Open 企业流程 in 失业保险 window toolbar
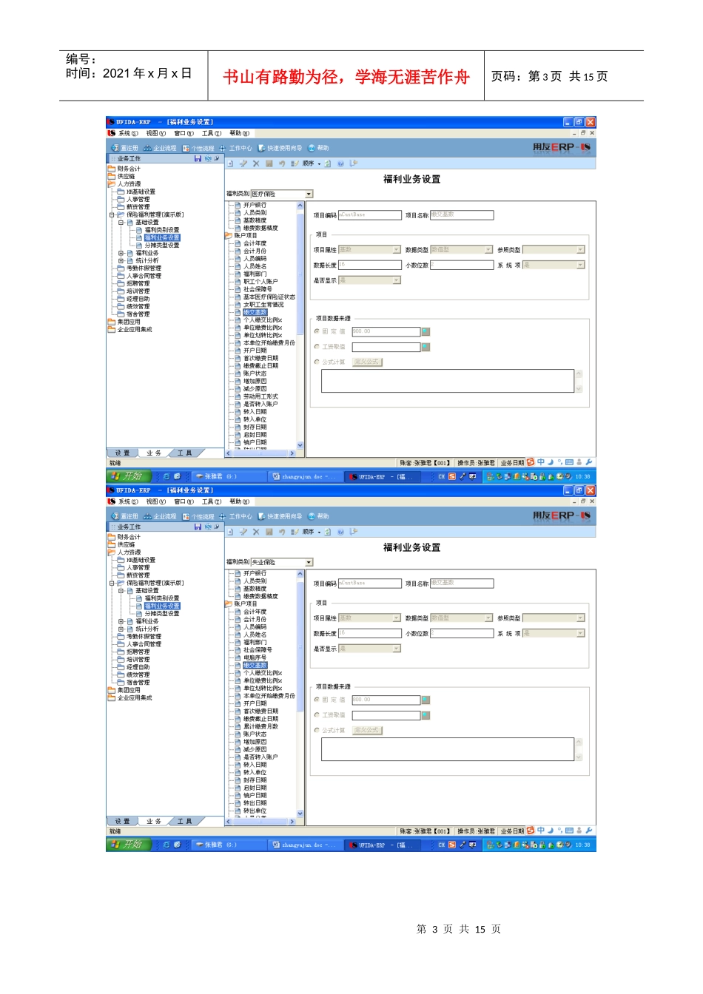The height and width of the screenshot is (994, 703). point(161,516)
